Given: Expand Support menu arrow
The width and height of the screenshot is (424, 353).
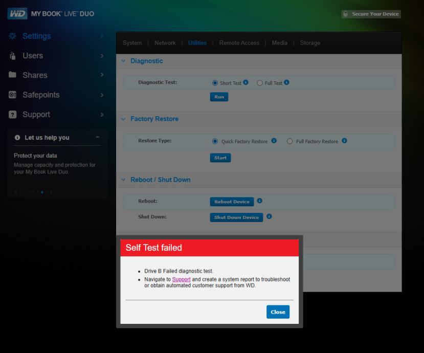Looking at the screenshot, I should (102, 115).
